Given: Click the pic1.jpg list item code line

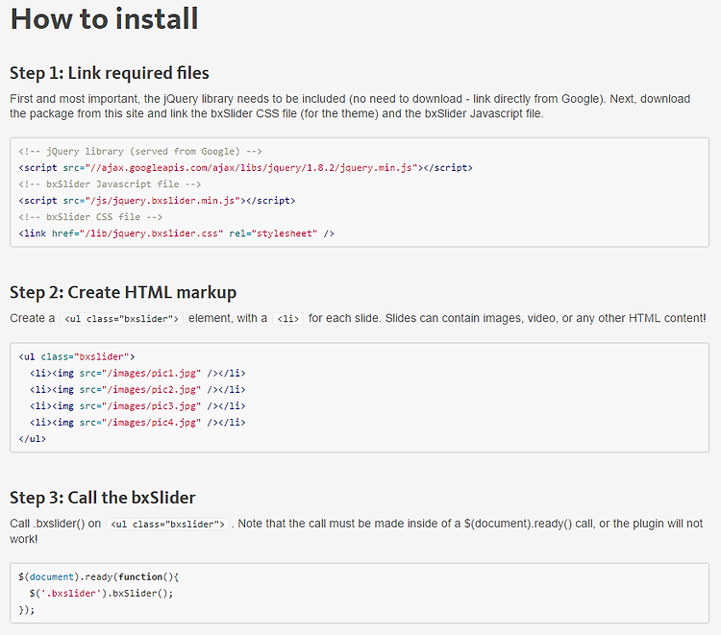Looking at the screenshot, I should (137, 373).
